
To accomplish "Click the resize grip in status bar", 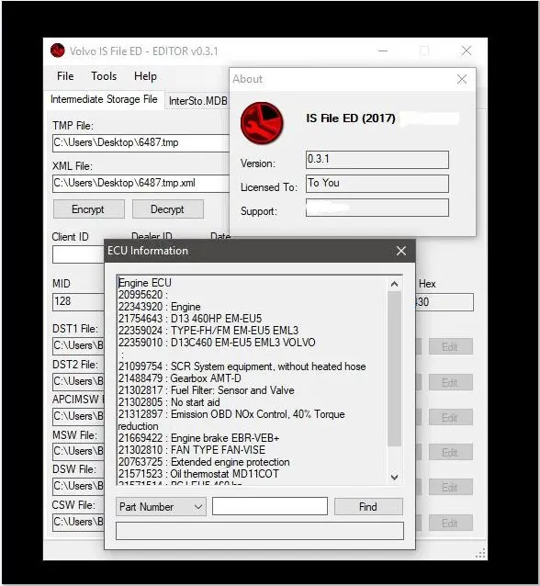I will pyautogui.click(x=480, y=554).
